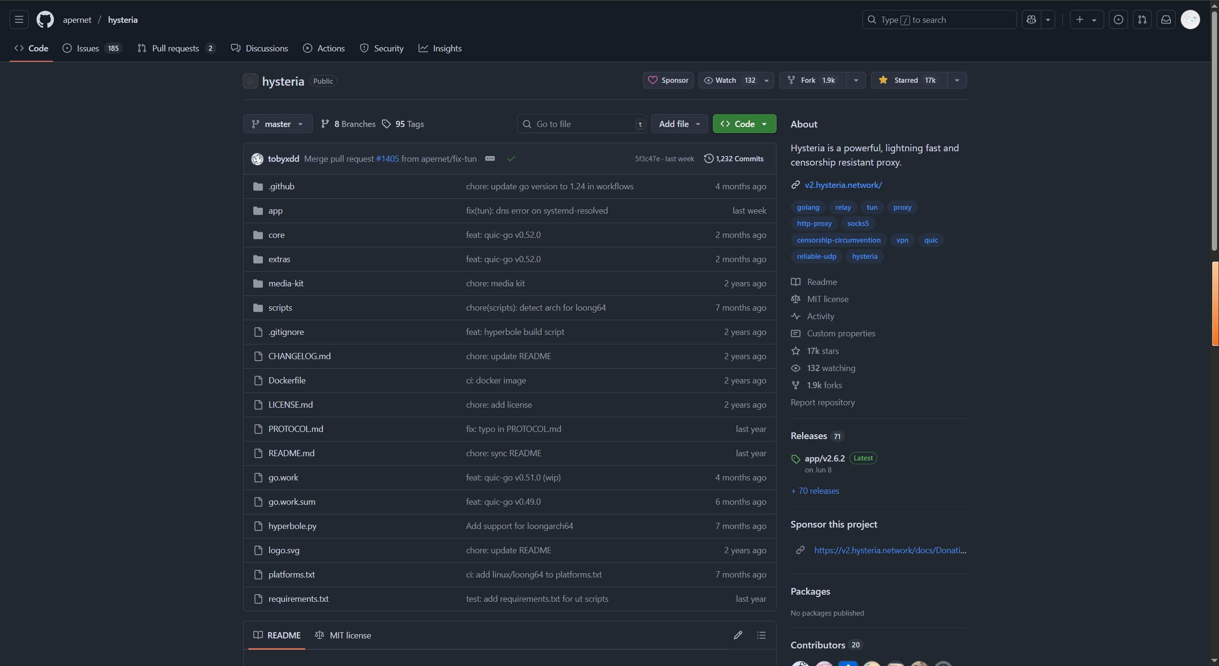Image resolution: width=1219 pixels, height=666 pixels.
Task: Click the reliable-udp topic tag
Action: [x=816, y=256]
